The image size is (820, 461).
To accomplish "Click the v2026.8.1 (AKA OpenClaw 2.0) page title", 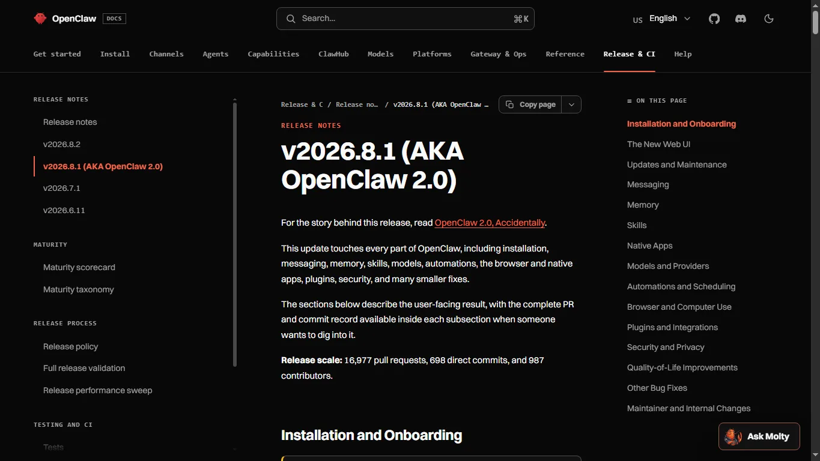I will click(x=372, y=165).
